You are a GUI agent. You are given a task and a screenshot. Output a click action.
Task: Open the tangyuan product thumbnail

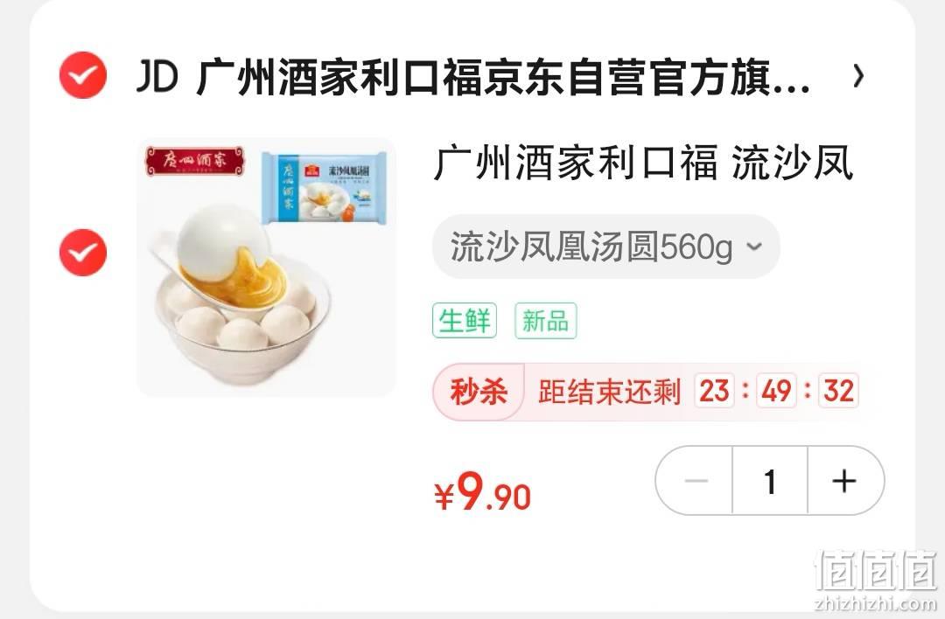[266, 268]
